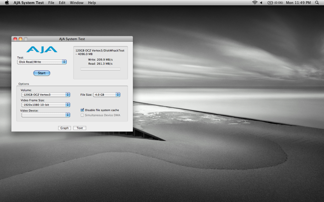
Task: Click the test progress bar
Action: (x=100, y=69)
